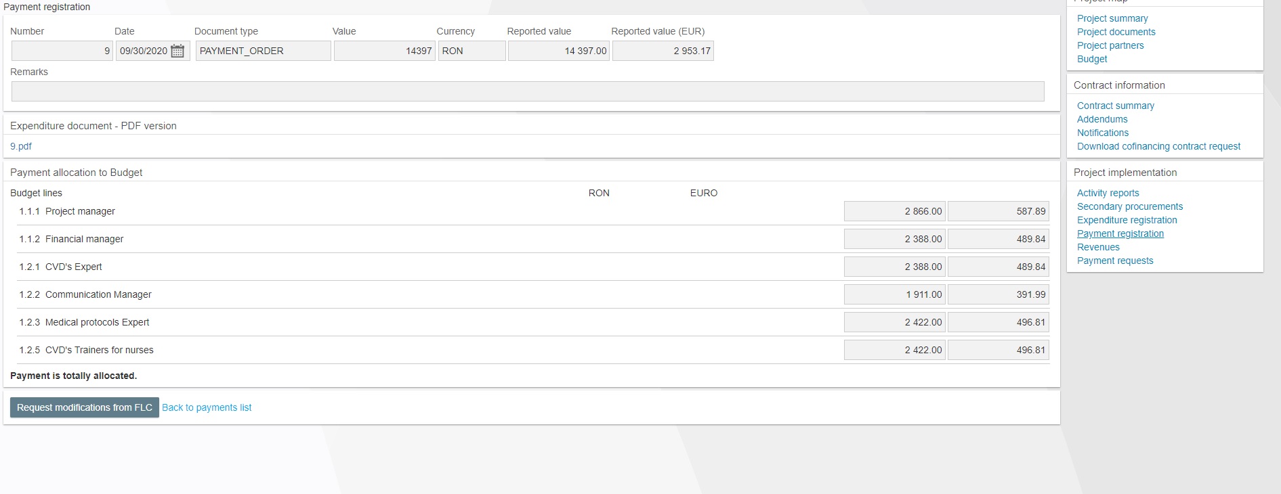The height and width of the screenshot is (494, 1281).
Task: Open Expenditure registration page
Action: tap(1127, 220)
